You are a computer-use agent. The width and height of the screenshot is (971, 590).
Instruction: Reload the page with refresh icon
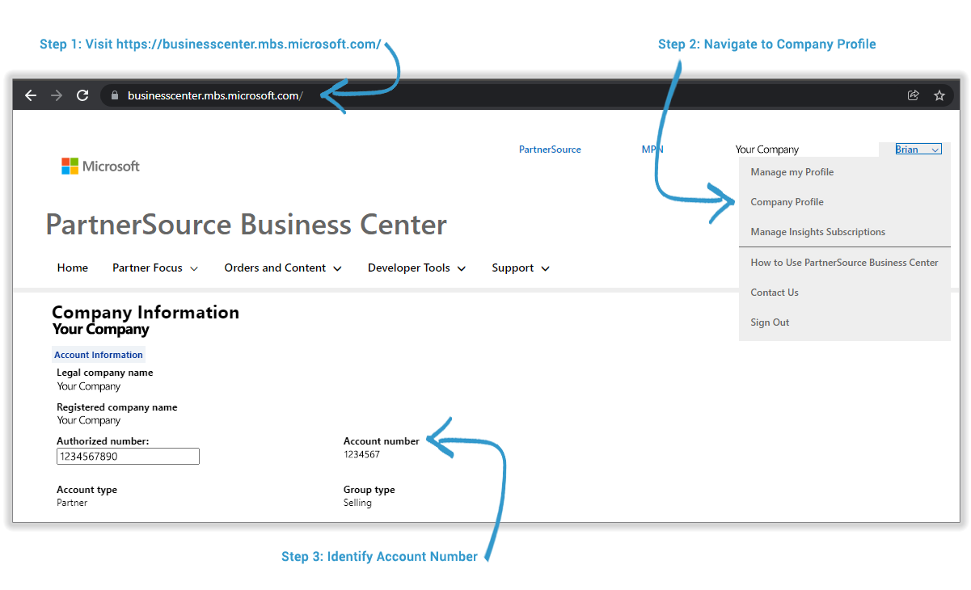pyautogui.click(x=82, y=95)
